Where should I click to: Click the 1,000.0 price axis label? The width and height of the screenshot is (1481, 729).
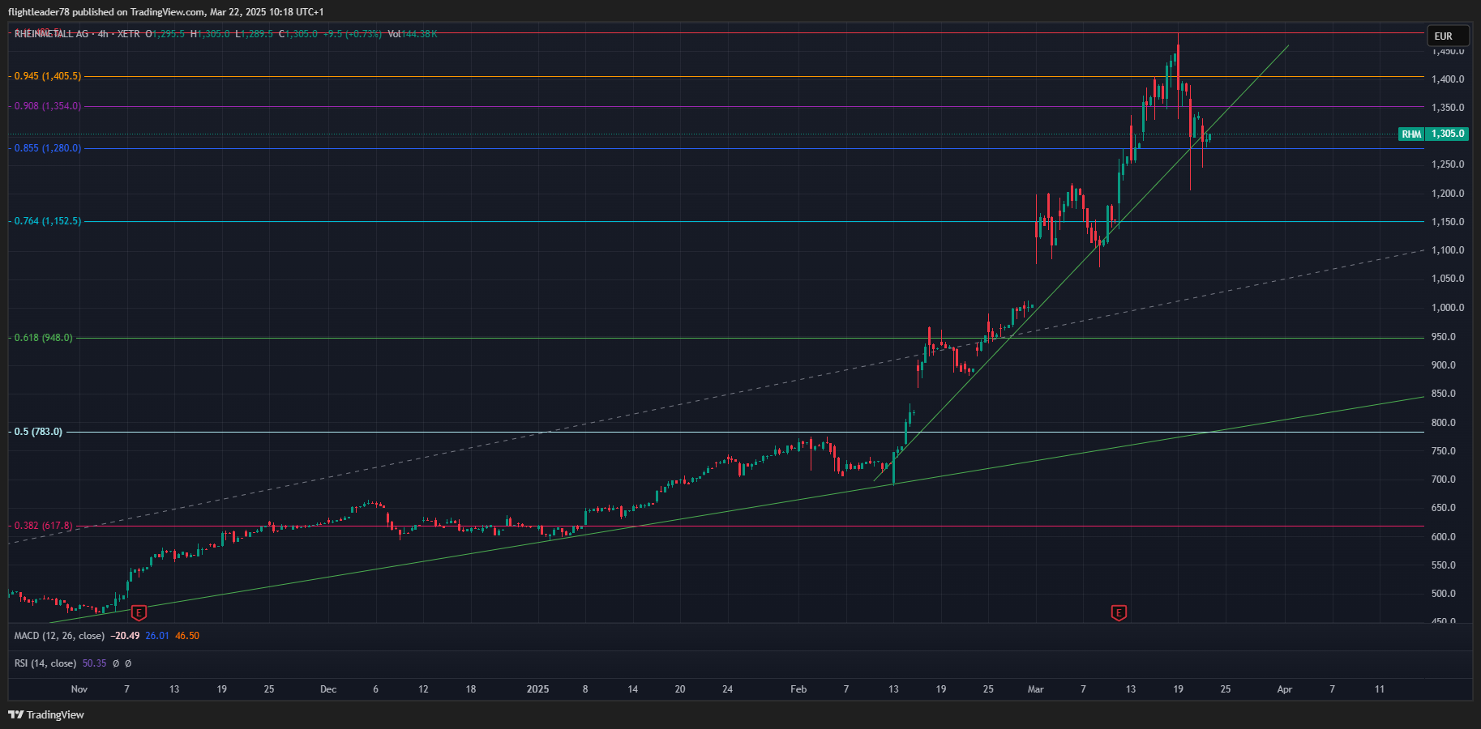click(x=1448, y=308)
